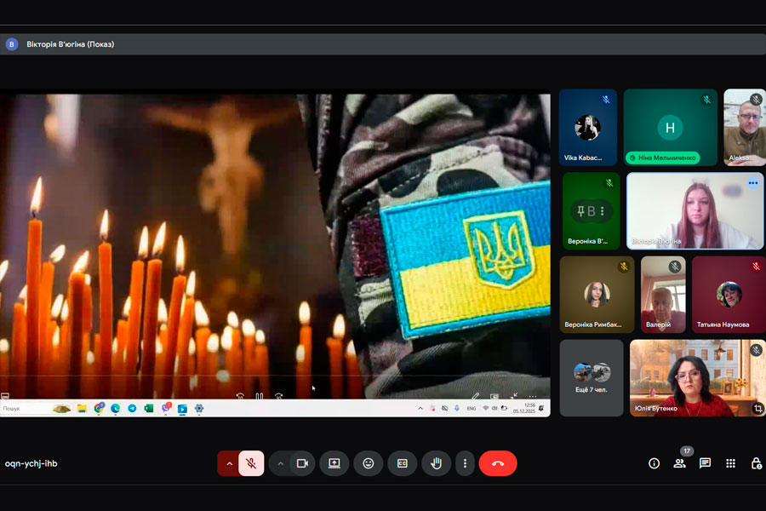Select Aleksa participant video tile
766x511 pixels.
[x=745, y=127]
